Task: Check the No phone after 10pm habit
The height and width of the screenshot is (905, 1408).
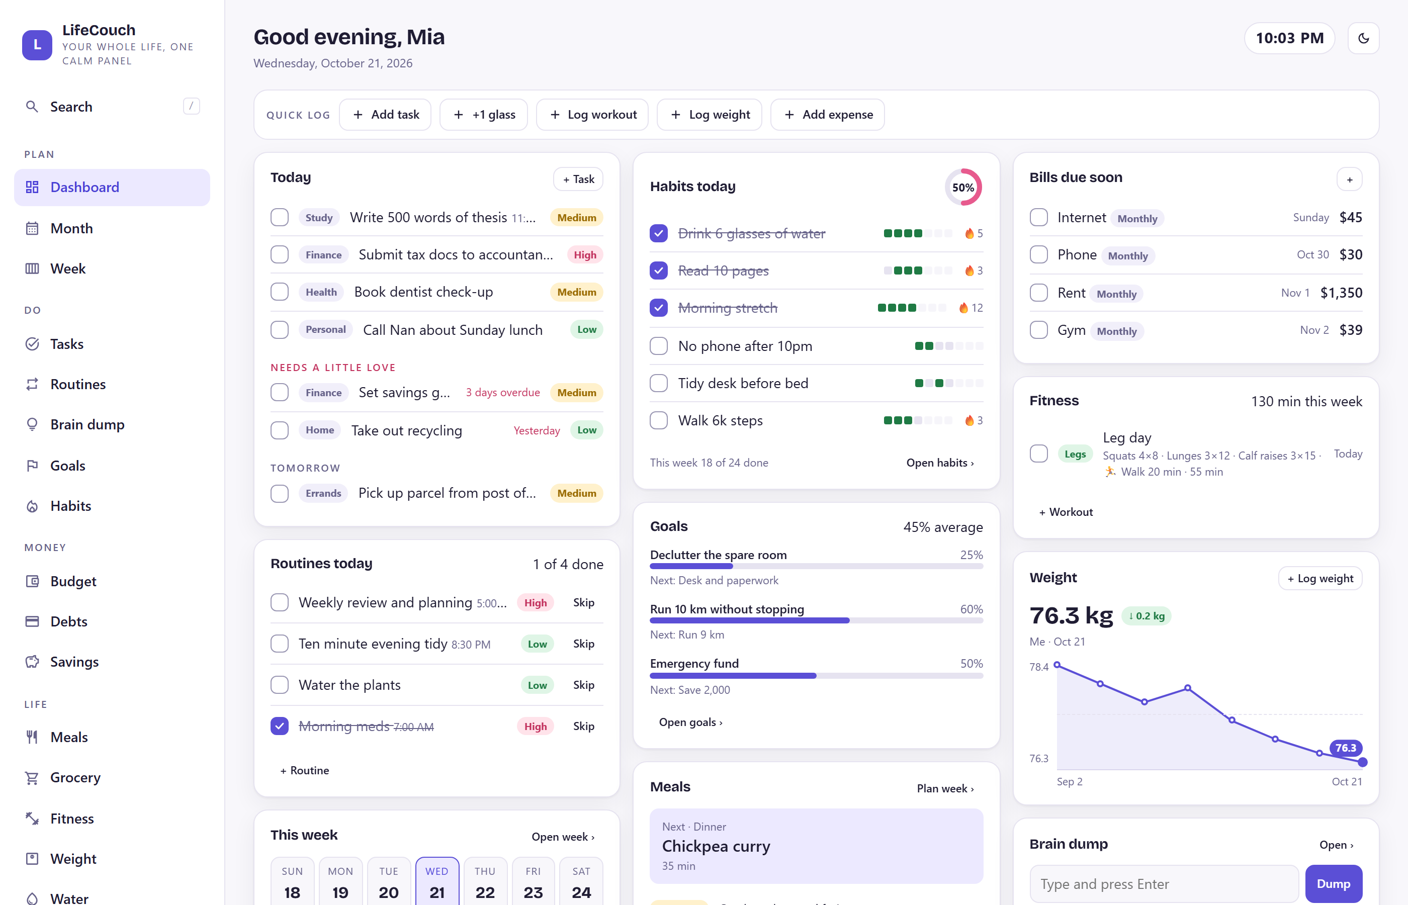Action: [659, 346]
